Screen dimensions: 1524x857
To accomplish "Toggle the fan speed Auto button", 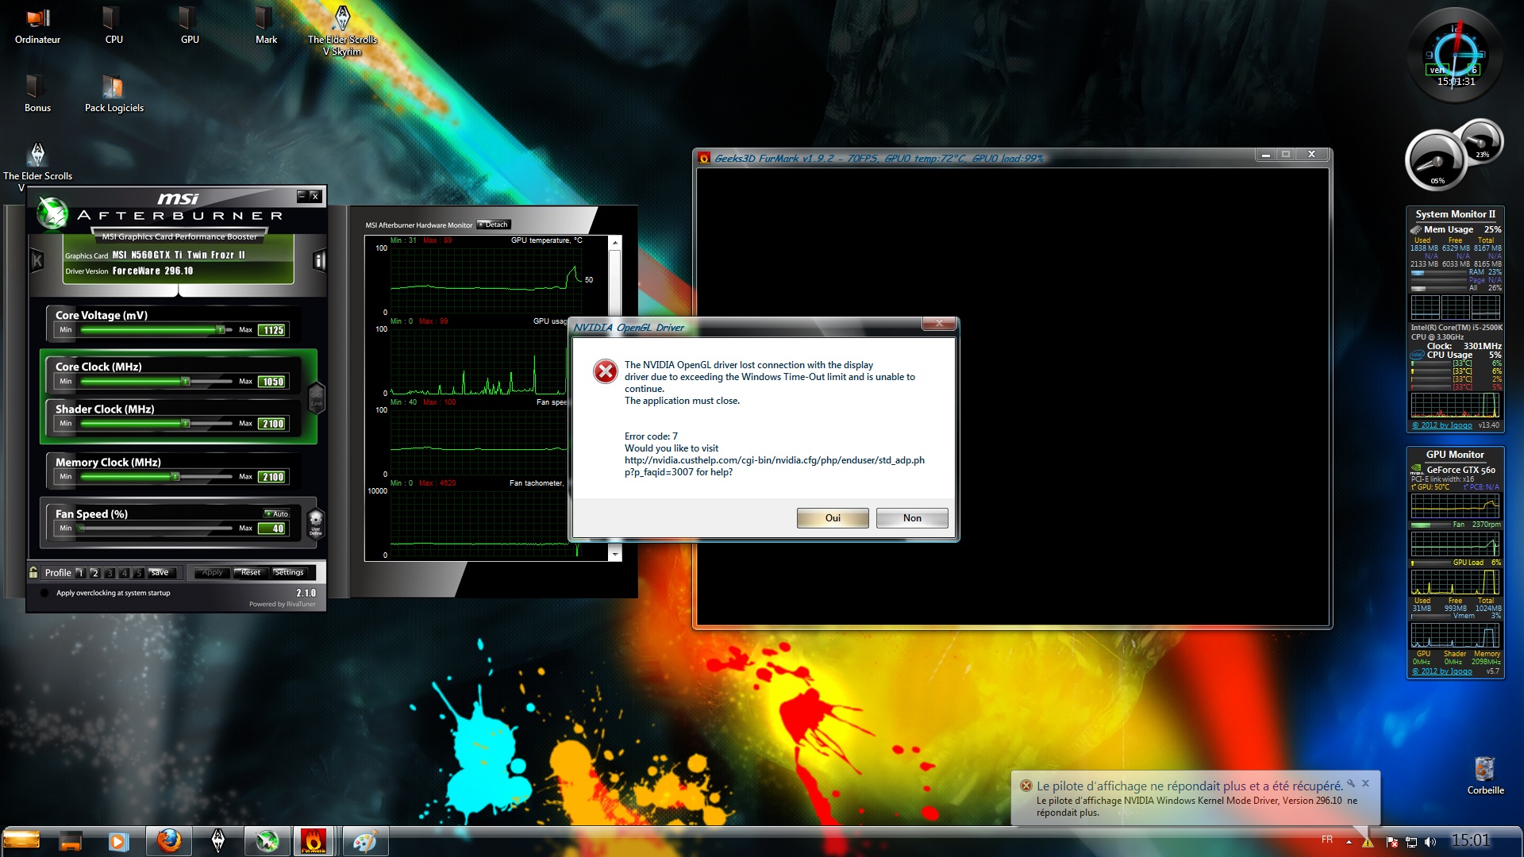I will [277, 514].
